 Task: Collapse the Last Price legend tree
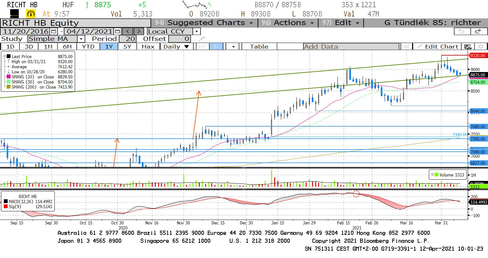tap(4, 56)
